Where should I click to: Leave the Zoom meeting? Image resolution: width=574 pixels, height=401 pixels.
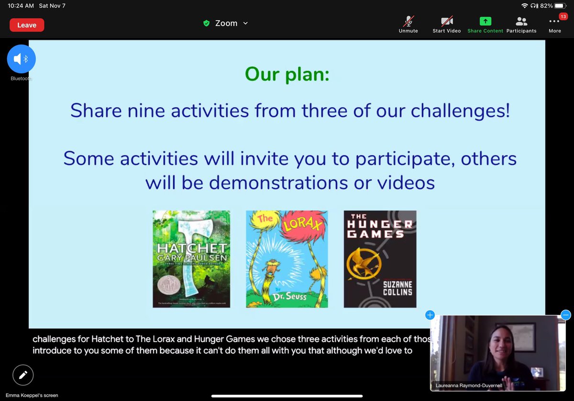pos(27,25)
